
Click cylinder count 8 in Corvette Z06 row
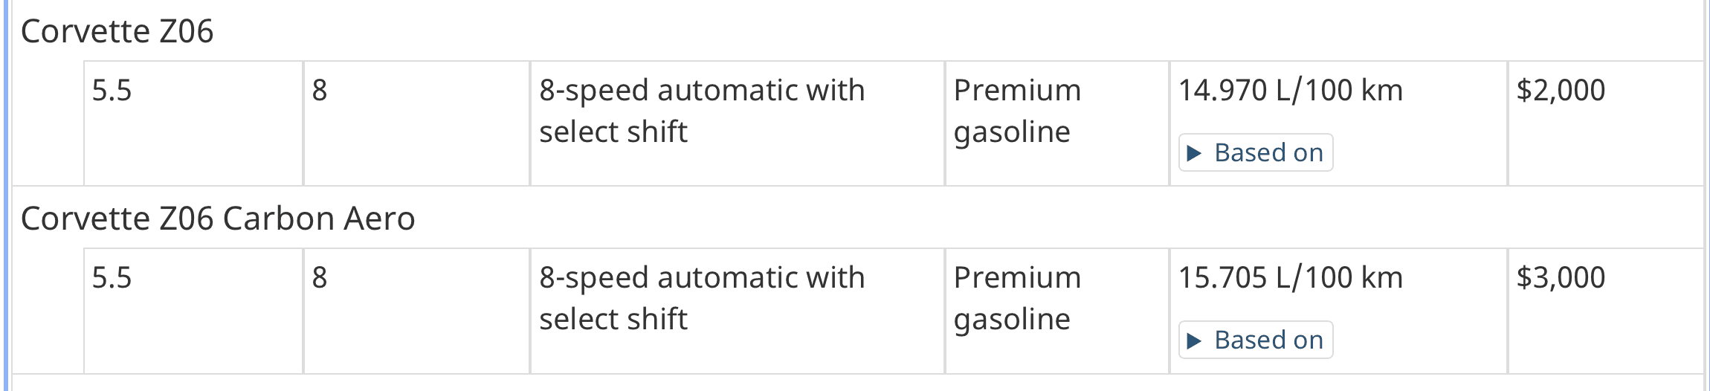tap(320, 91)
